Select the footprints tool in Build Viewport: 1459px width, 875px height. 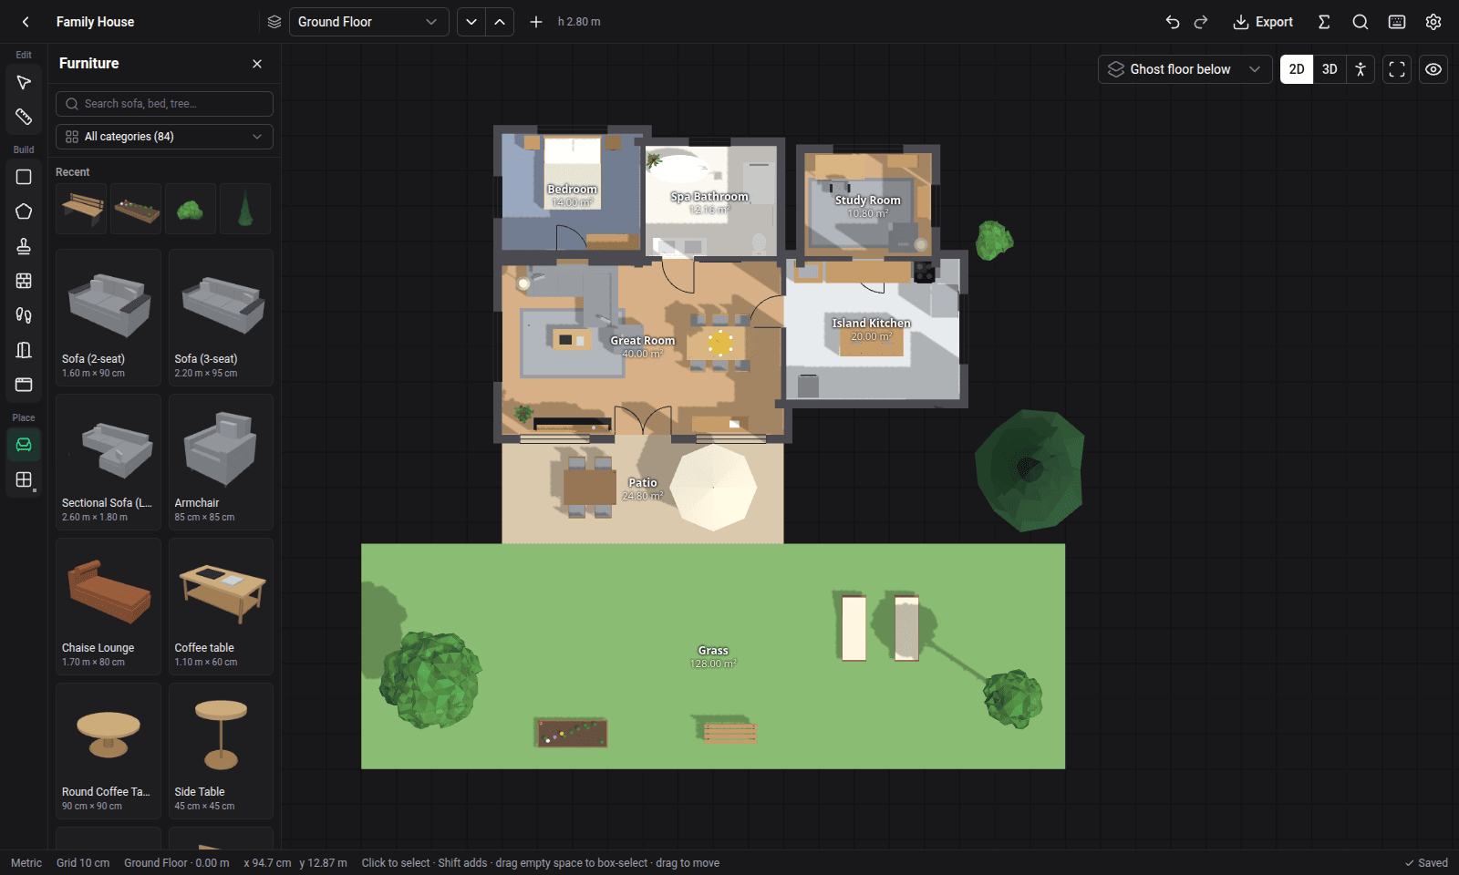tap(24, 315)
